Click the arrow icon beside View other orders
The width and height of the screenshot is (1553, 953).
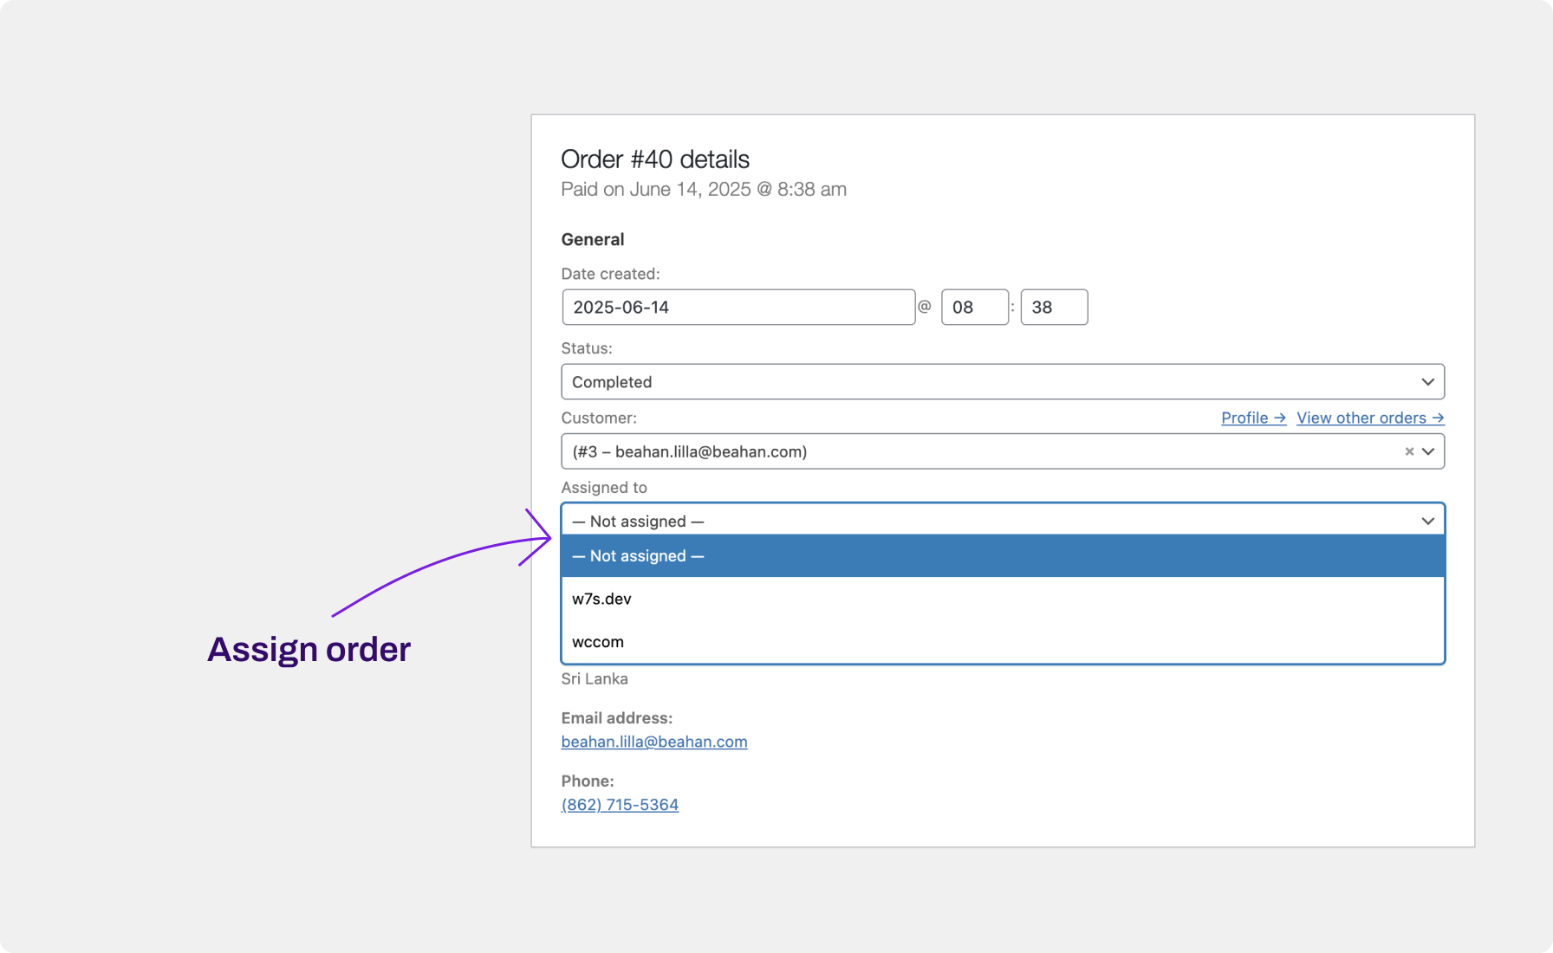pyautogui.click(x=1439, y=418)
